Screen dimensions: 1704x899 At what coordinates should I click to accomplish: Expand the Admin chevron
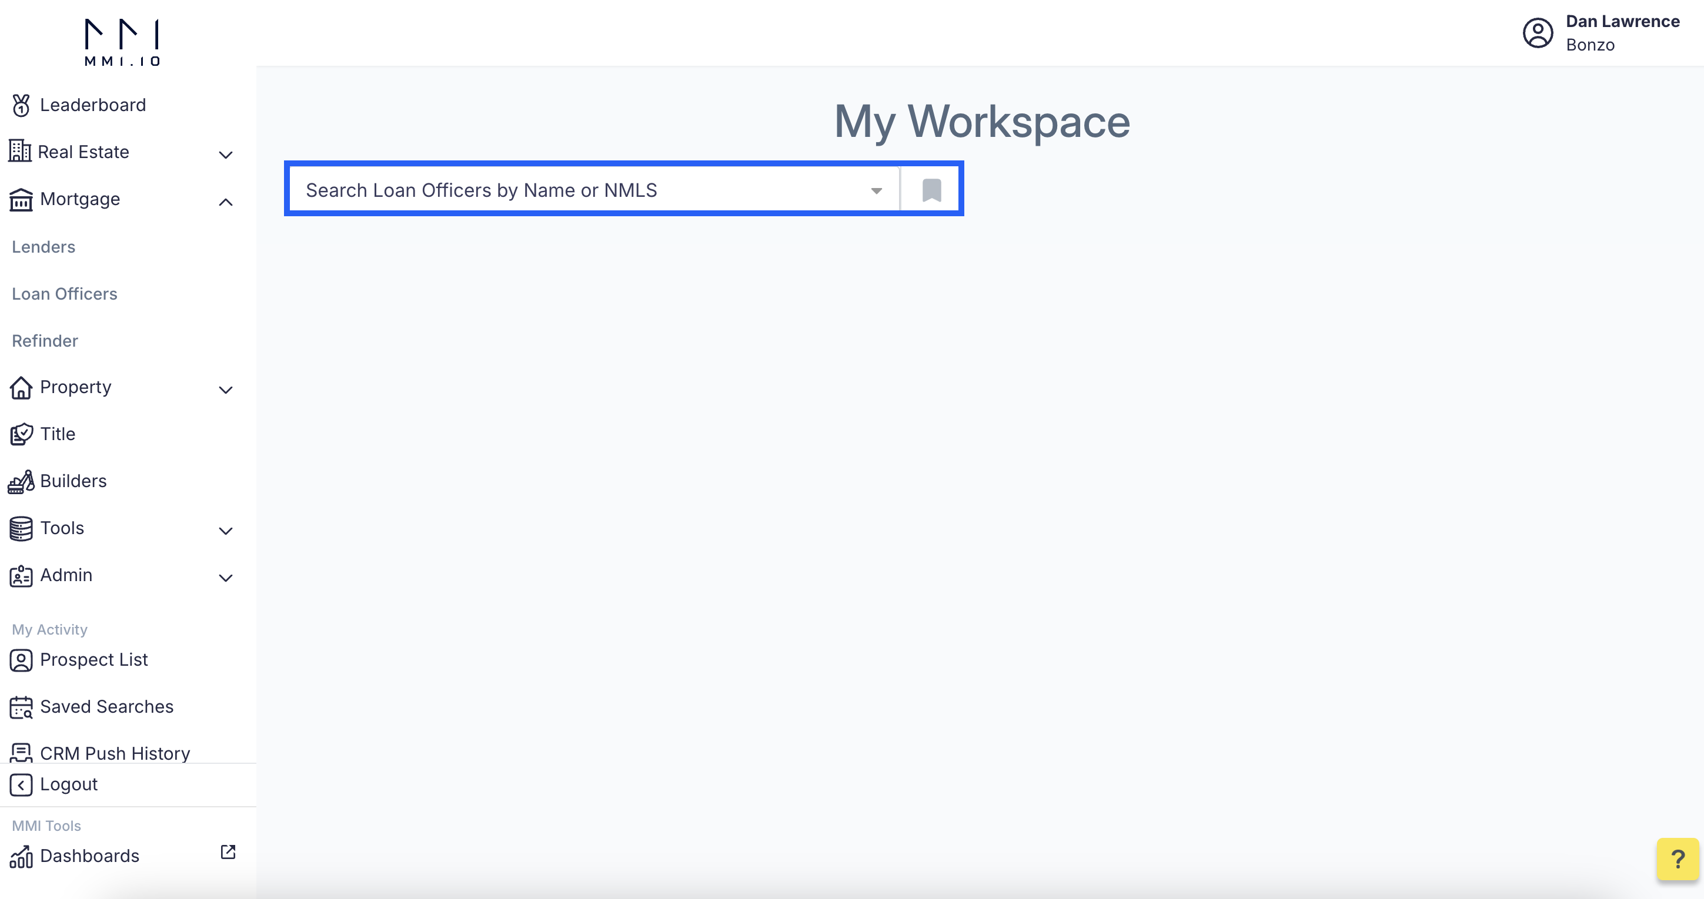point(226,578)
